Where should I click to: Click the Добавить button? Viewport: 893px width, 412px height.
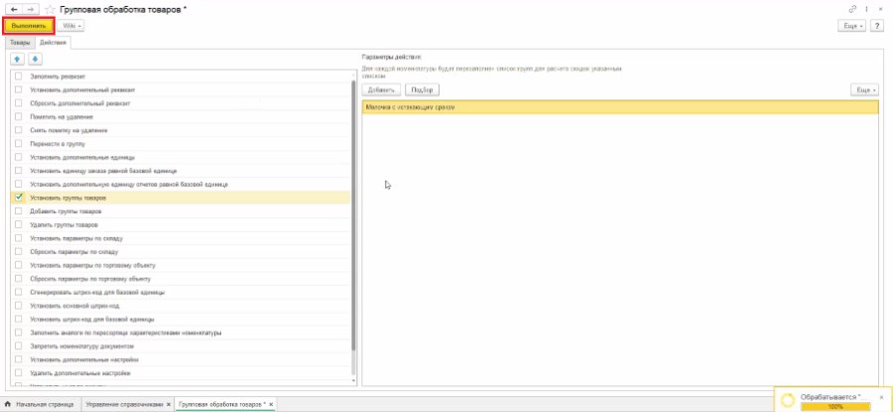pos(381,90)
